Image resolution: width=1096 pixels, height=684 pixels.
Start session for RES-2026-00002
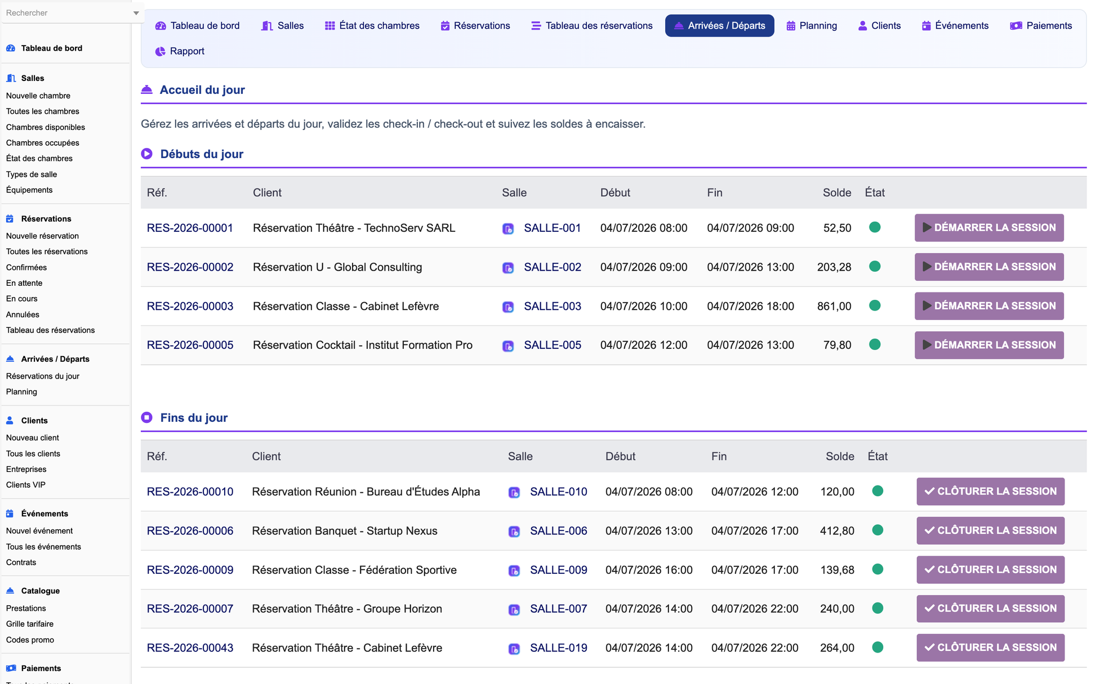[989, 267]
